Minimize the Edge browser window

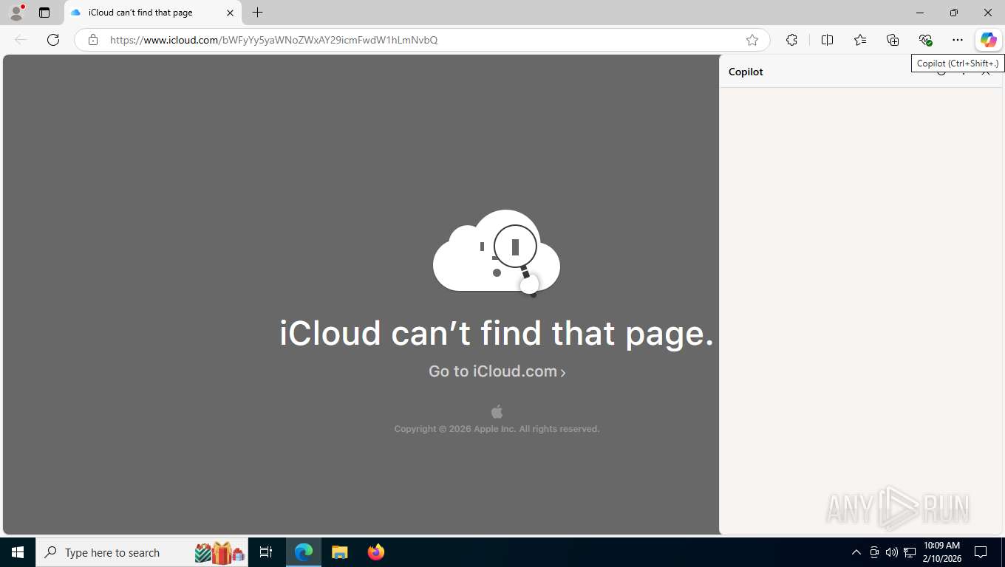coord(920,13)
